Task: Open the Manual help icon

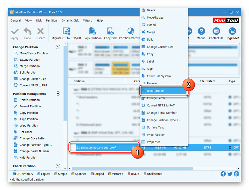Action: (201, 31)
